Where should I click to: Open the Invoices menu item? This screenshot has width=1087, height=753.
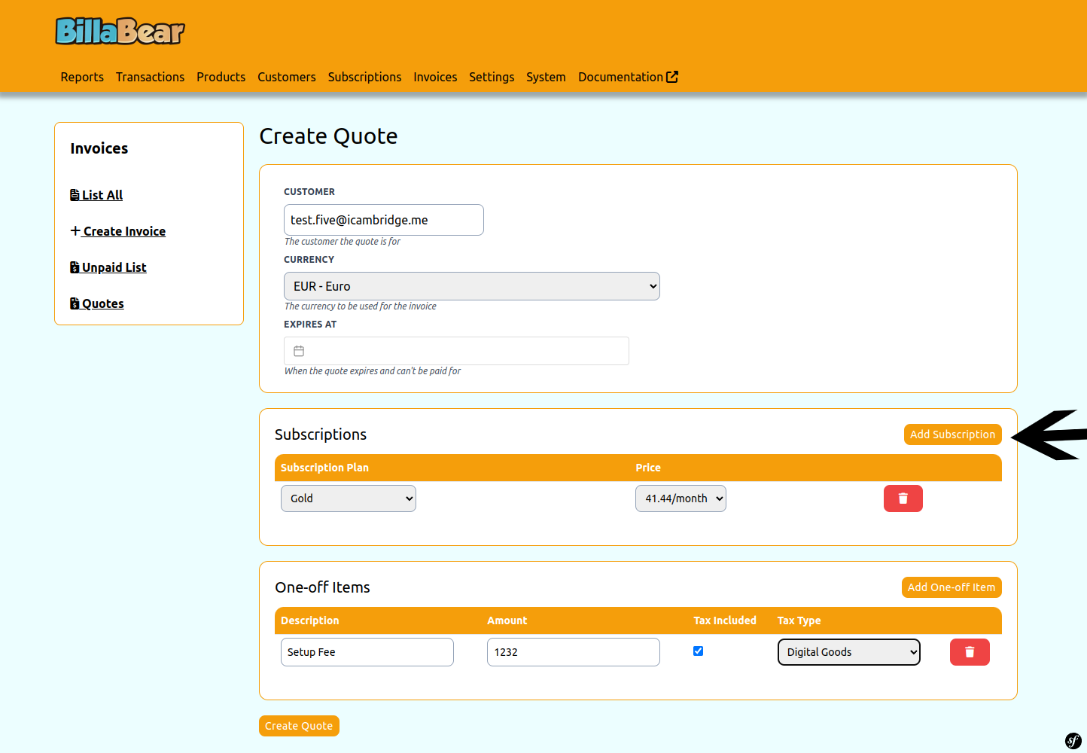coord(435,77)
